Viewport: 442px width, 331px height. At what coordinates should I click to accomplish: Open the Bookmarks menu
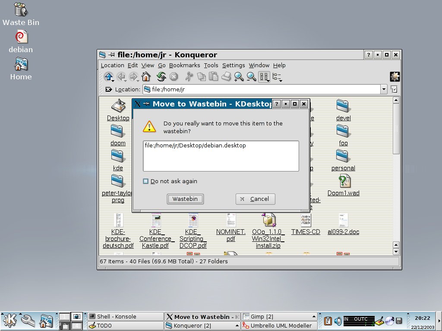coord(184,66)
